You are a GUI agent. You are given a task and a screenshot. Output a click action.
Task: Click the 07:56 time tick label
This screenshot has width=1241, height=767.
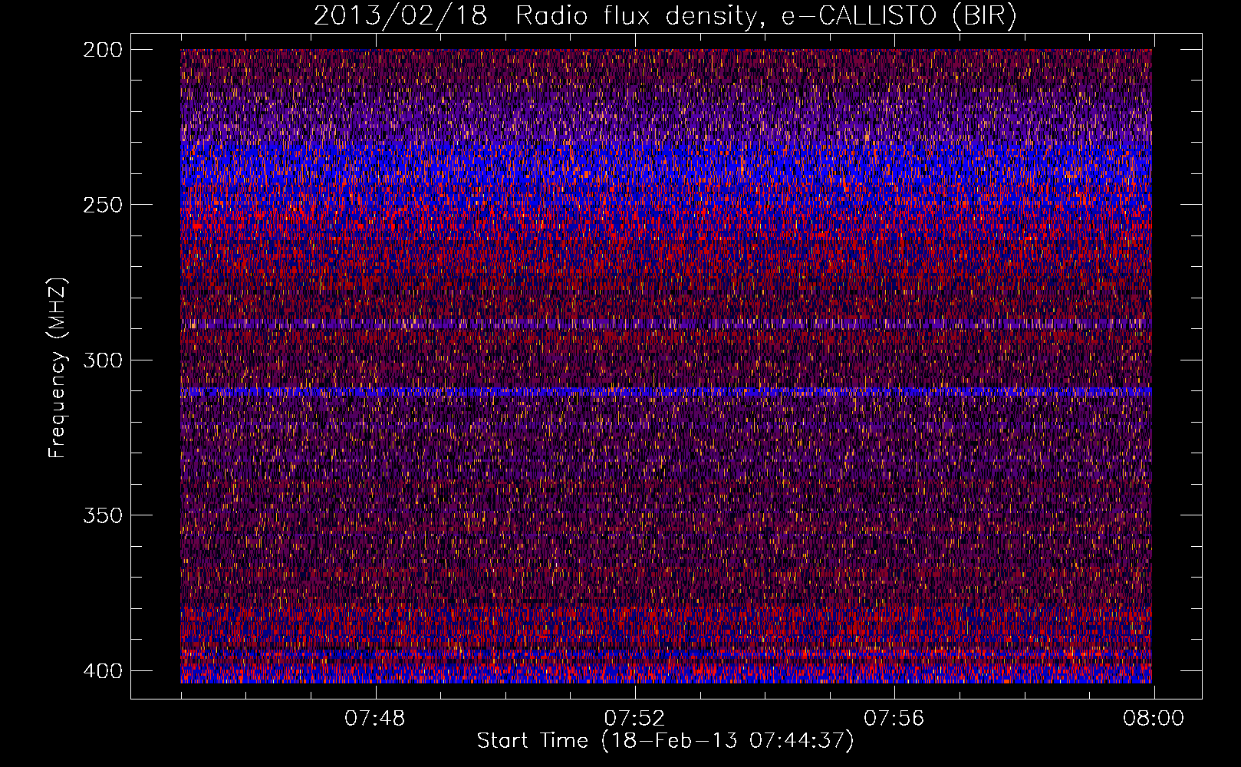coord(894,719)
